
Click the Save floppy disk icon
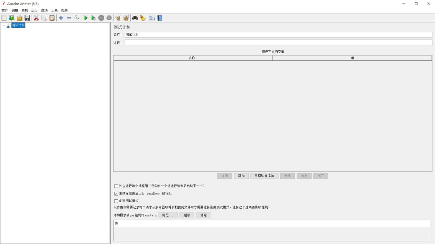pyautogui.click(x=27, y=18)
